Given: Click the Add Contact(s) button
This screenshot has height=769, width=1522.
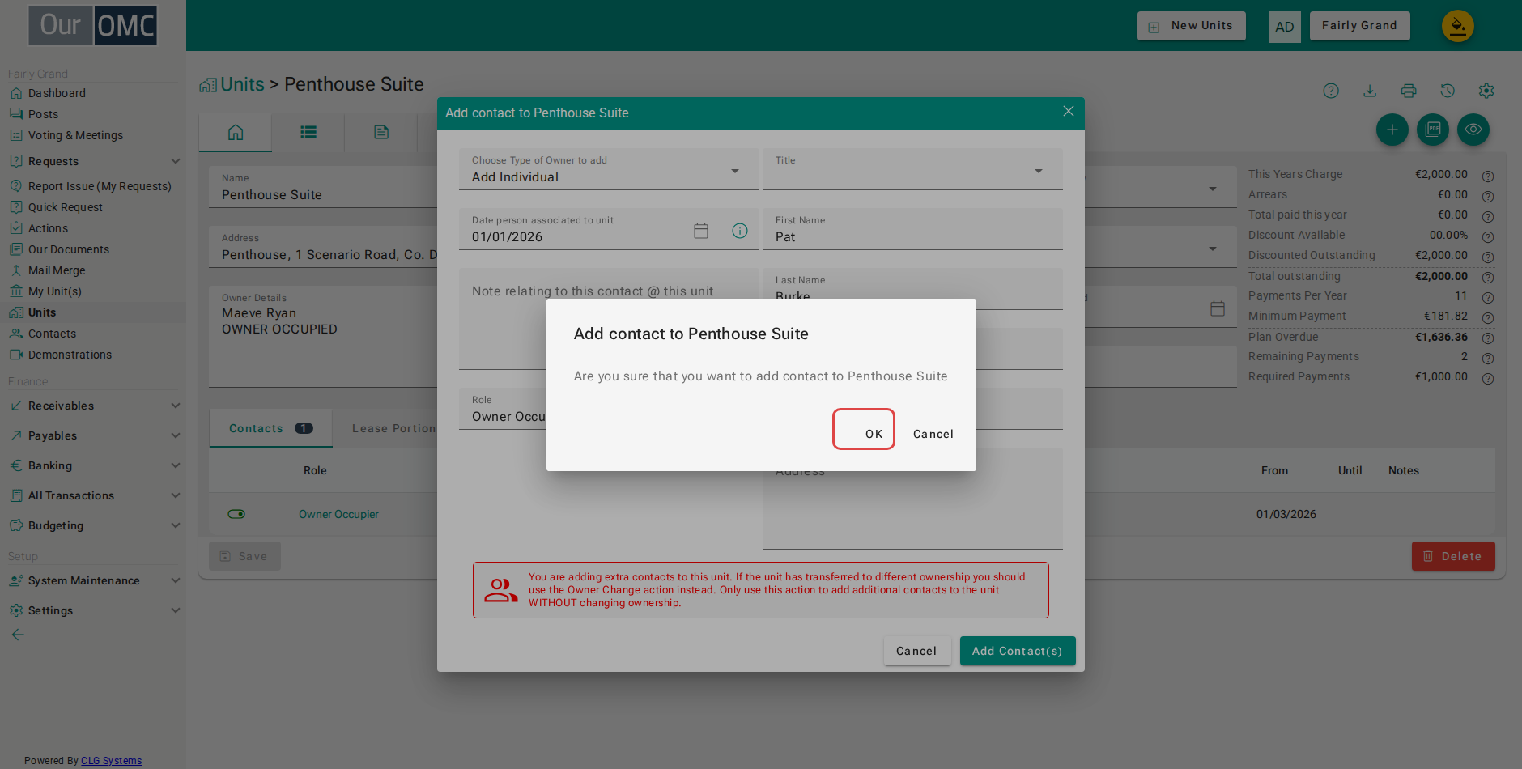Looking at the screenshot, I should point(1018,651).
